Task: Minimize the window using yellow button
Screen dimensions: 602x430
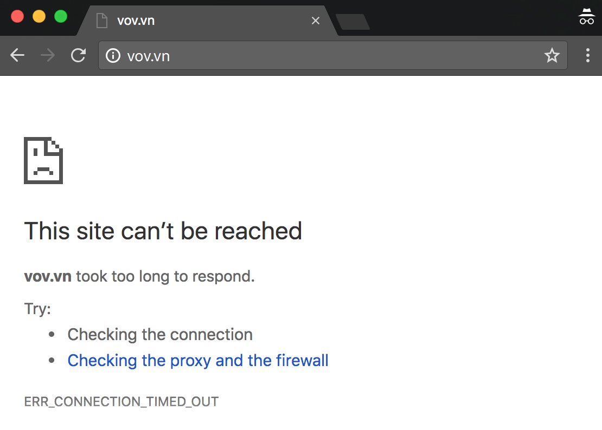Action: (39, 16)
